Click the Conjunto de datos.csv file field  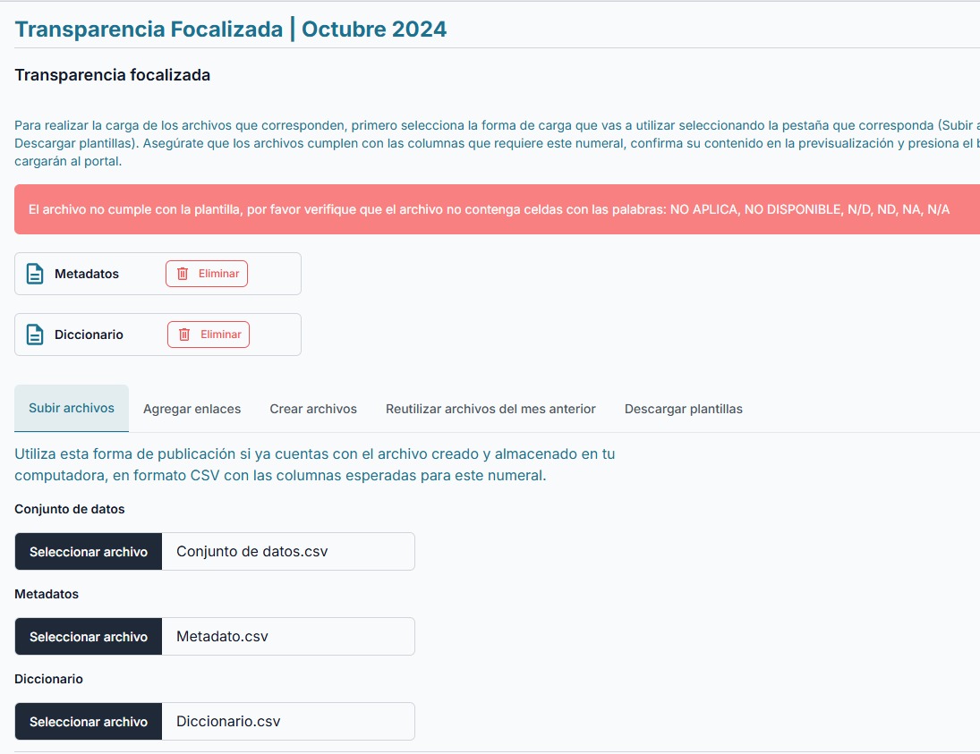click(x=287, y=552)
